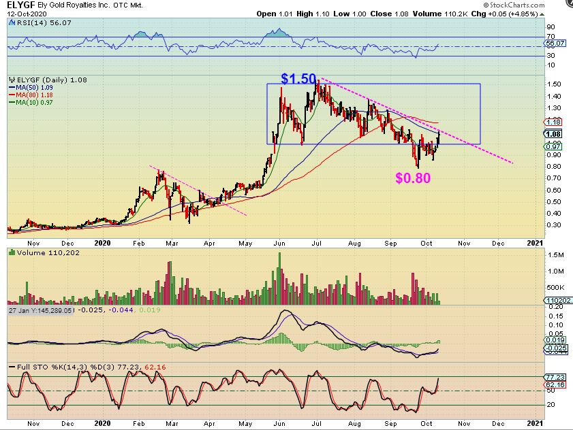Click the Oct label on bottom time axis
The width and height of the screenshot is (573, 430).
tap(427, 423)
